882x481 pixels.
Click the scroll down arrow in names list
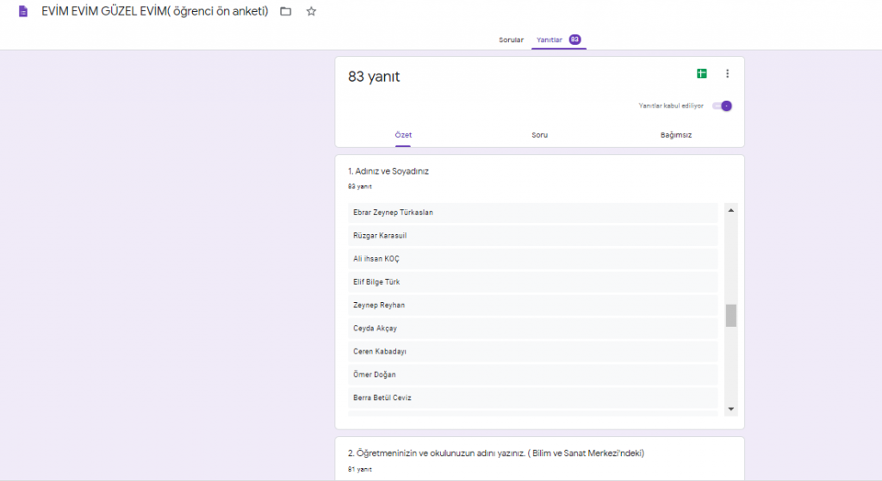731,409
